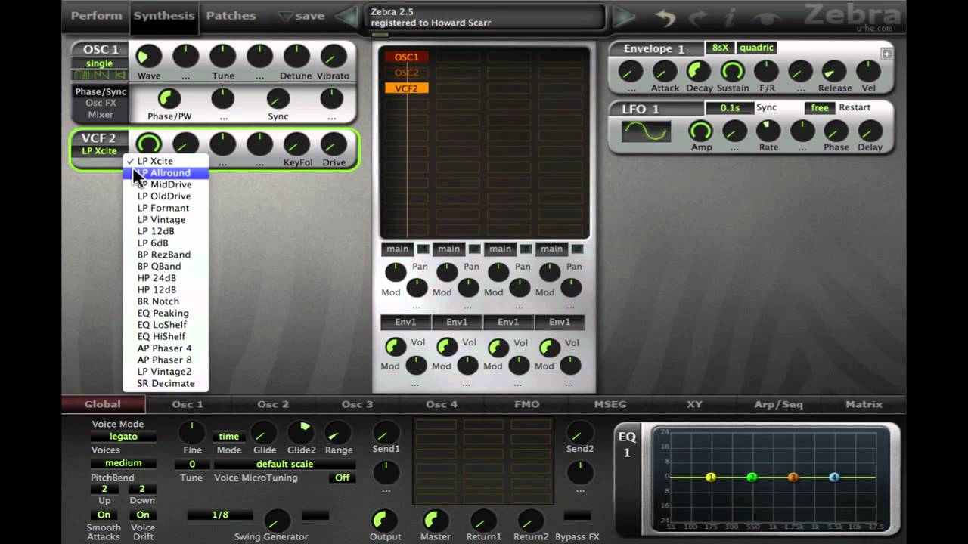The image size is (968, 544).
Task: Select HP 24dB filter type
Action: coord(166,278)
